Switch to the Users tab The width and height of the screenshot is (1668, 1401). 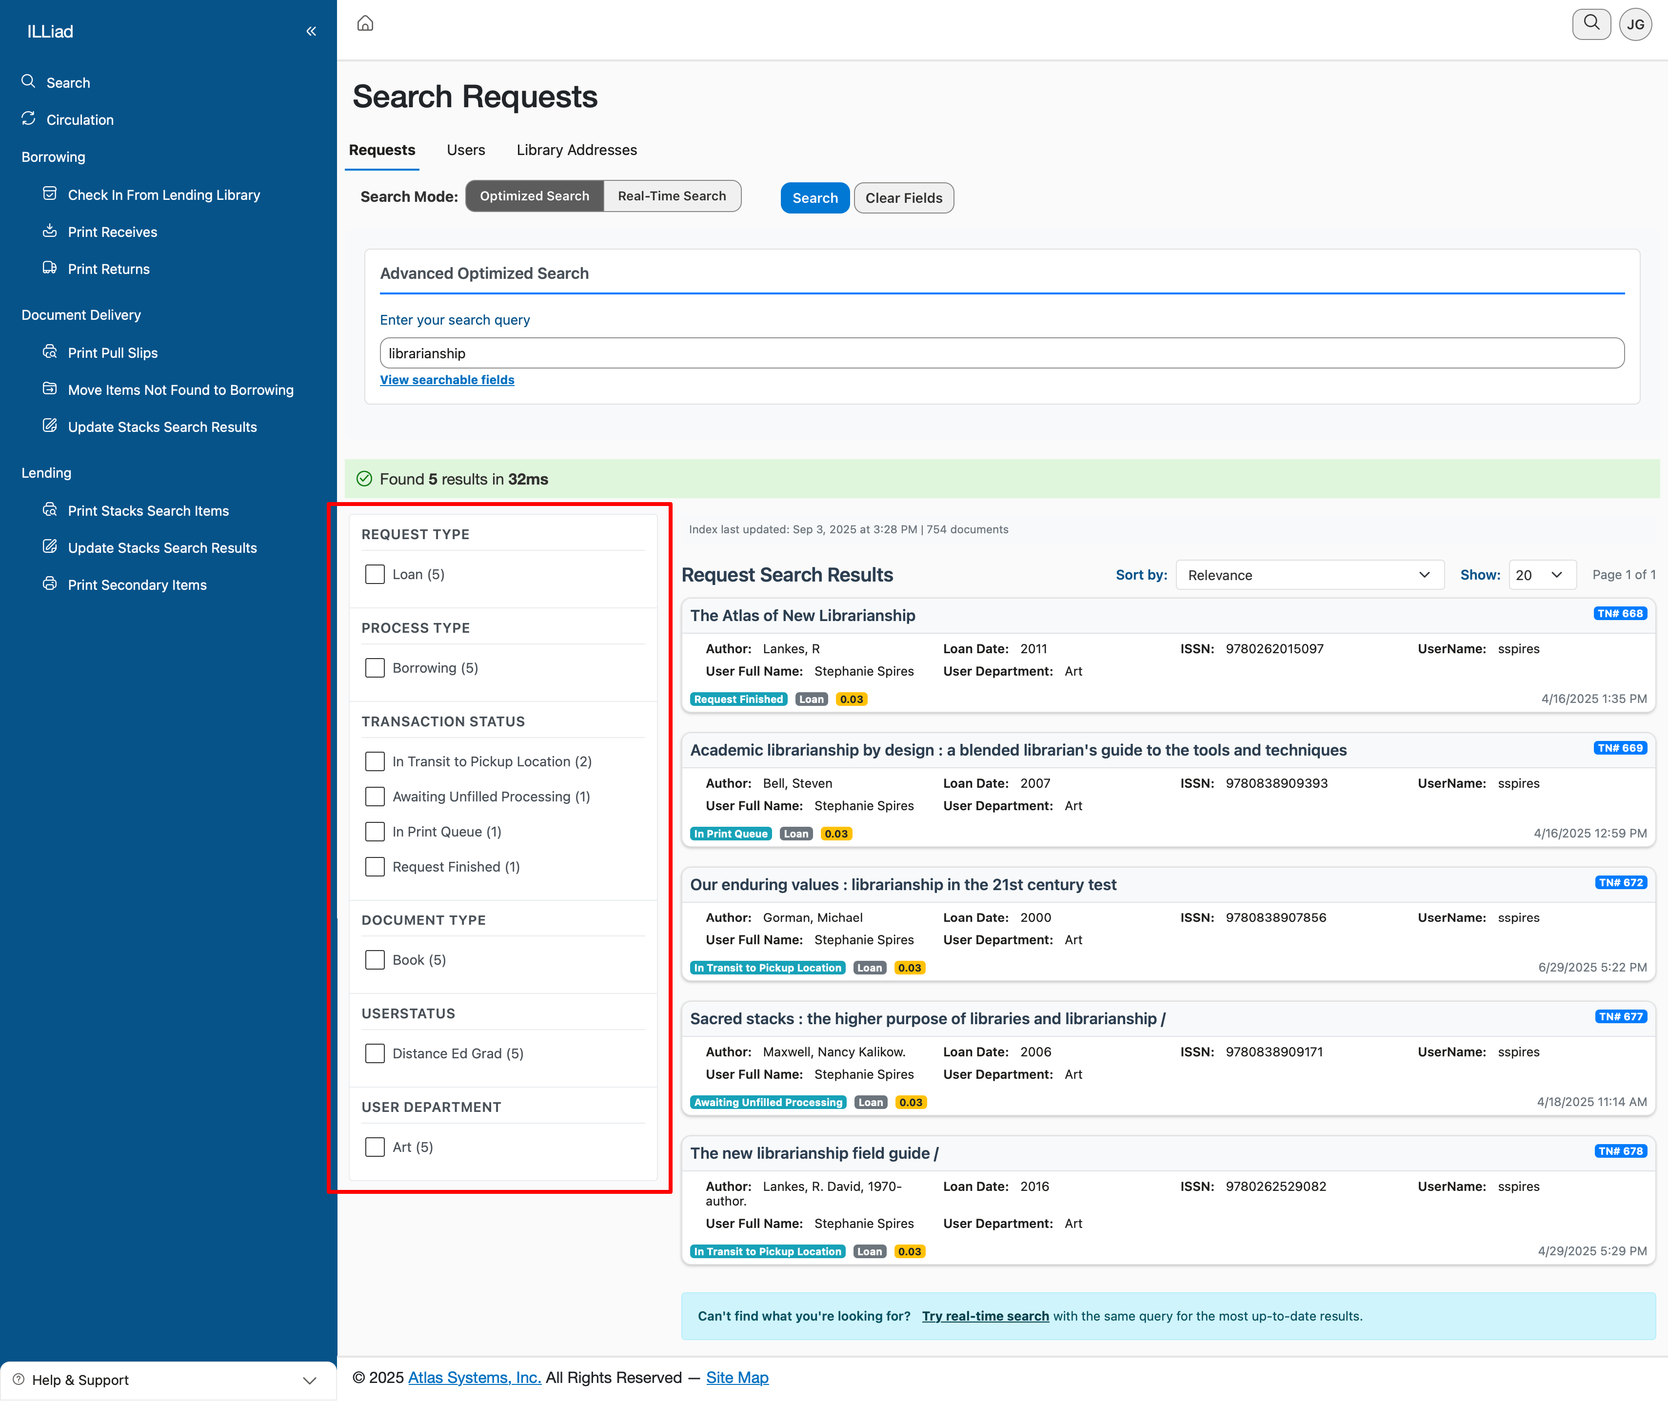point(466,150)
